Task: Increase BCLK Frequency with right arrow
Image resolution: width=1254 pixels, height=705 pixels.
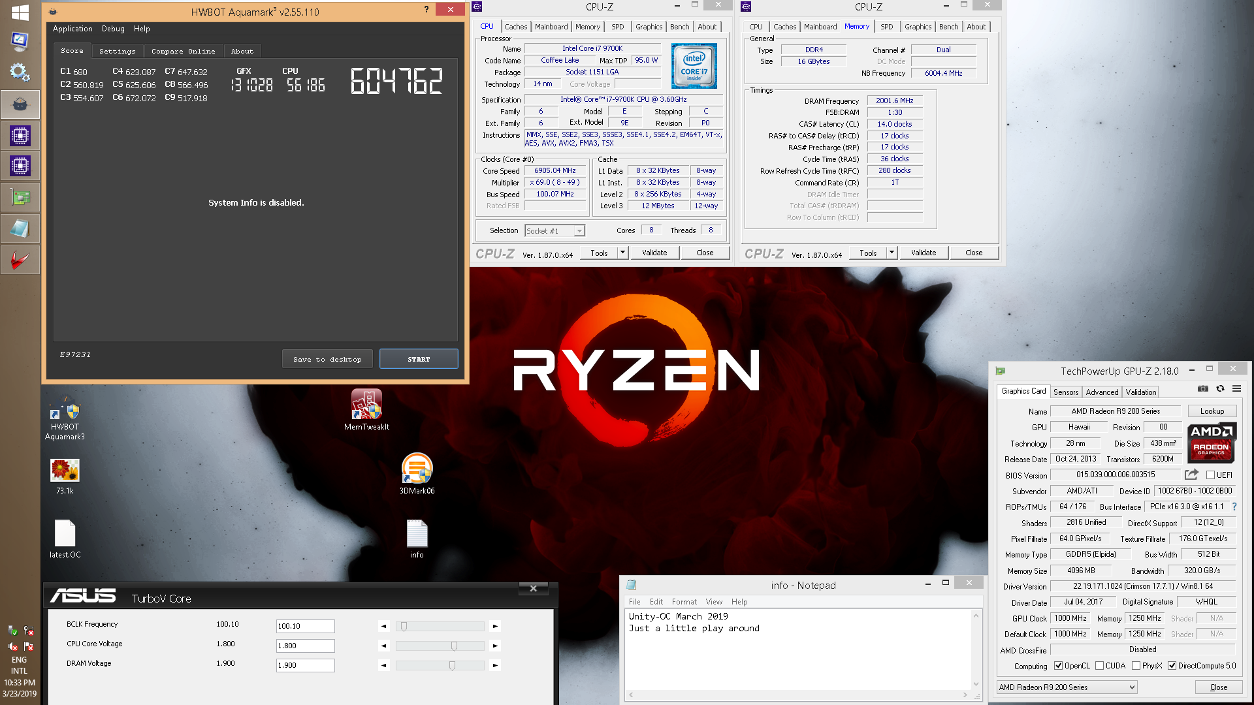Action: (495, 626)
